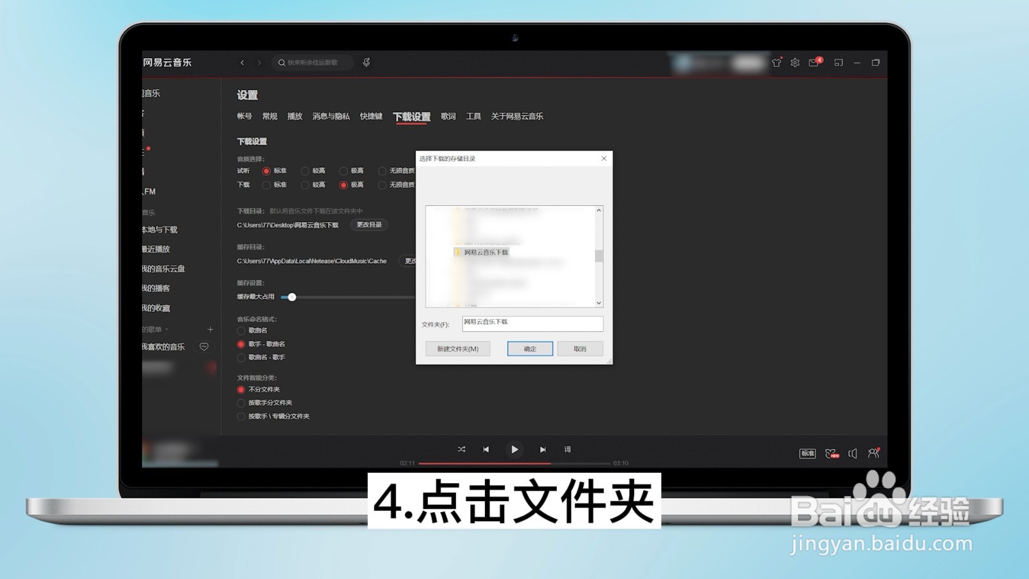Click the volume speaker icon
The height and width of the screenshot is (579, 1029).
point(853,454)
